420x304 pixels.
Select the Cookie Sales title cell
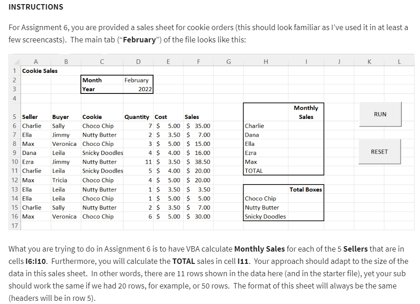pyautogui.click(x=36, y=71)
